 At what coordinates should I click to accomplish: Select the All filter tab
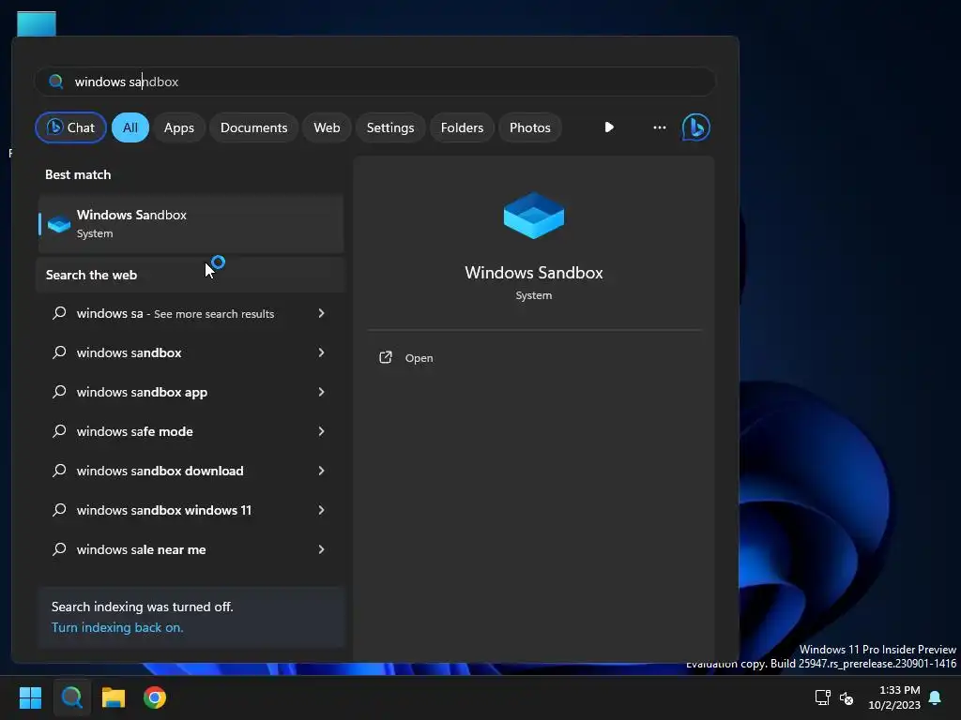(x=130, y=127)
